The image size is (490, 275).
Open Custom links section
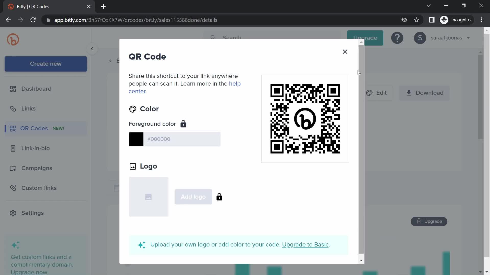tap(39, 188)
